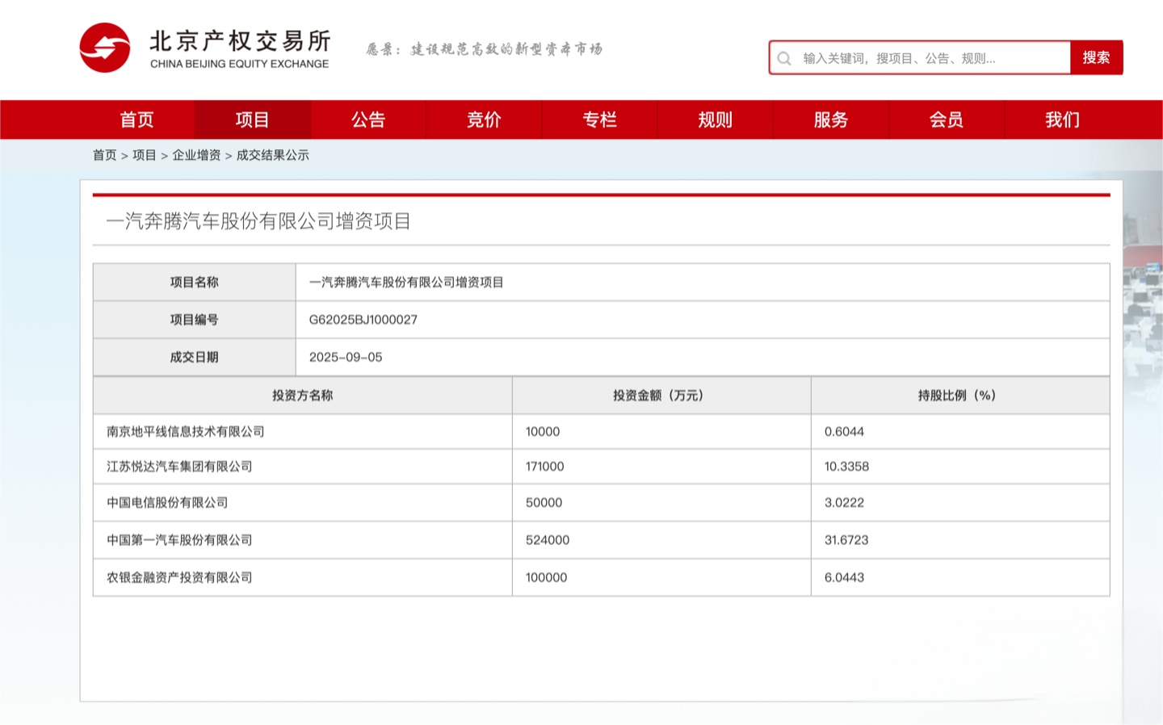
Task: Select project number G62025BJ1000027
Action: [363, 320]
